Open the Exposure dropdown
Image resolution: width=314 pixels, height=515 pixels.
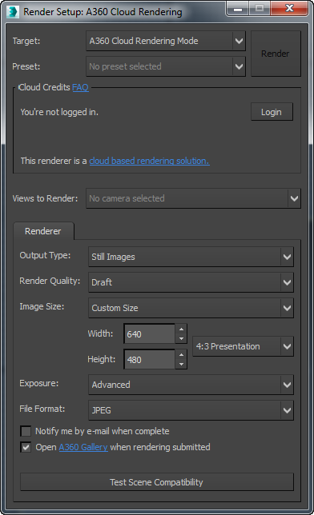click(x=191, y=385)
